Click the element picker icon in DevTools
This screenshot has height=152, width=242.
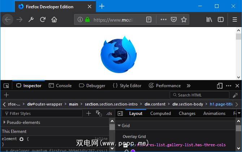point(6,86)
